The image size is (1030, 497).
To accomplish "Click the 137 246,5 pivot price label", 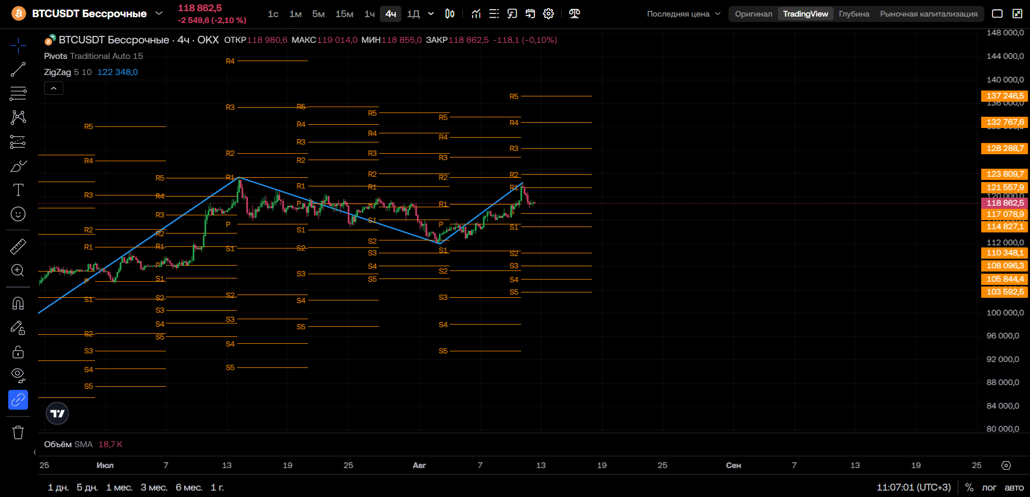I will tap(1005, 96).
